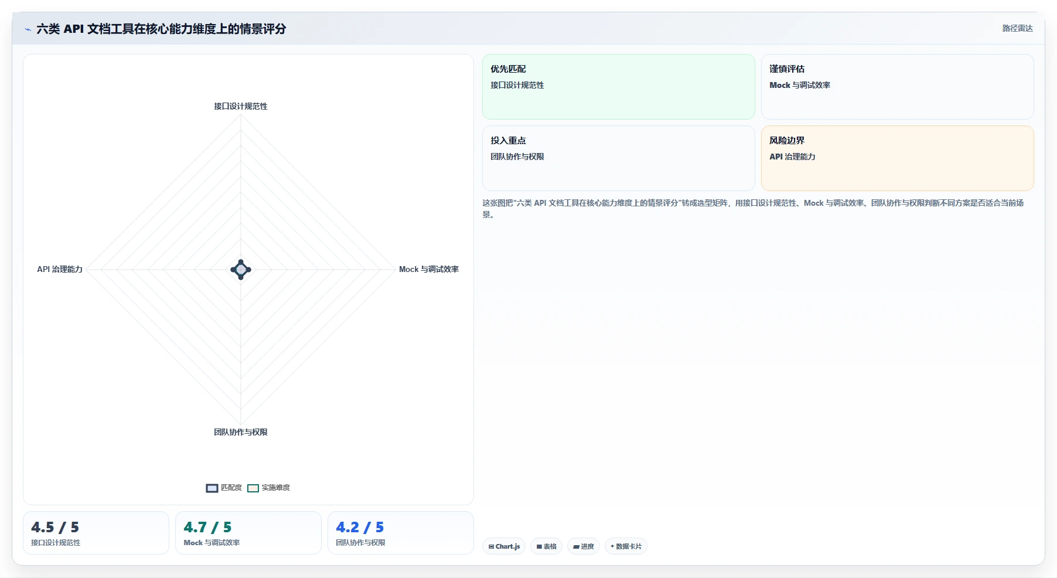Select the 表格 tag chip

coord(546,546)
